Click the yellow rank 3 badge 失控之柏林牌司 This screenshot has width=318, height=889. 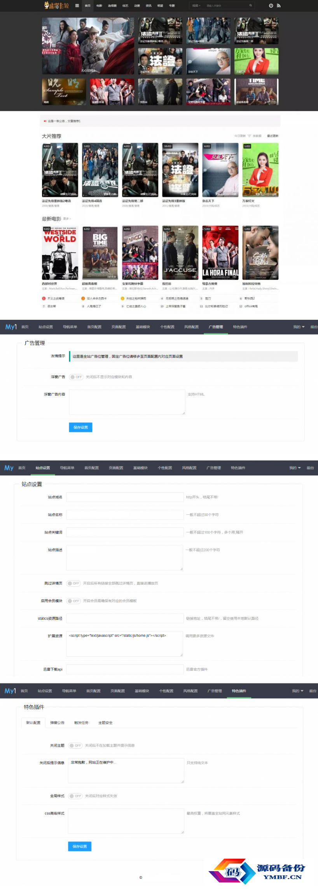tap(122, 298)
